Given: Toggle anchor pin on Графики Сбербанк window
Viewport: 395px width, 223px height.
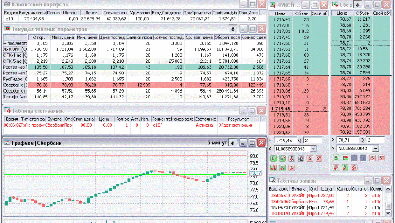Looking at the screenshot, I should point(233,143).
